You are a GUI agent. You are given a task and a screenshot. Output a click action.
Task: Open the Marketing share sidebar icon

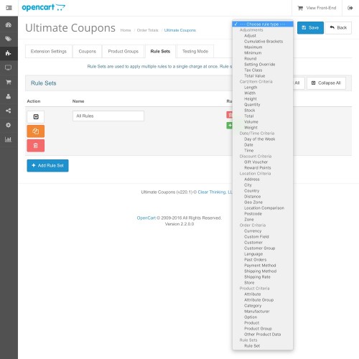9,111
